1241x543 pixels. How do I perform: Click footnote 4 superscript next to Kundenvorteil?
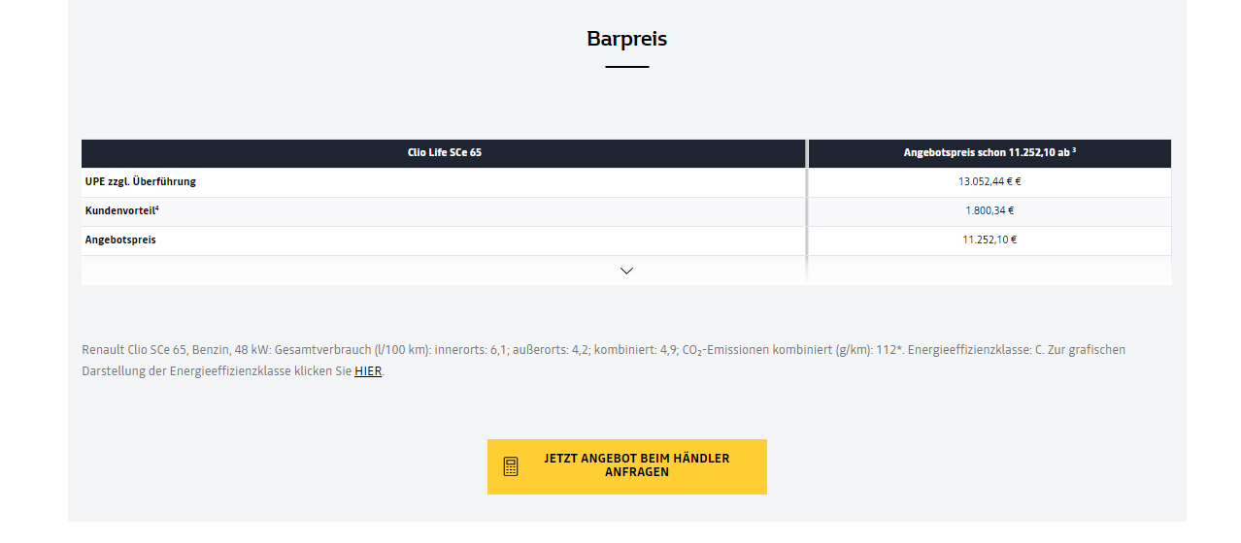click(x=157, y=208)
